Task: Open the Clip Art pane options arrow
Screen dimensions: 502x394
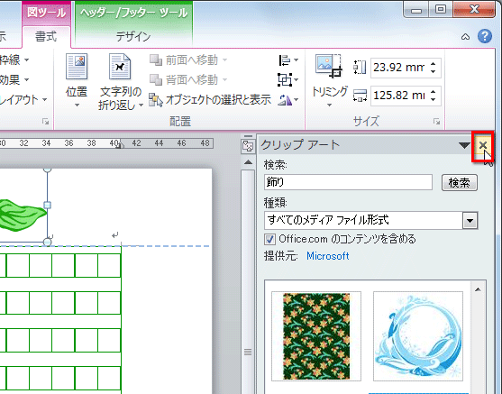Action: 464,145
